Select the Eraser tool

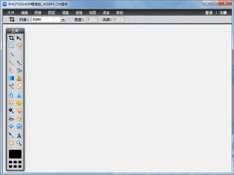[11, 70]
